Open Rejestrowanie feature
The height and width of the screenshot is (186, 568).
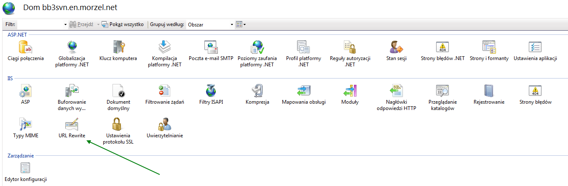pyautogui.click(x=489, y=95)
